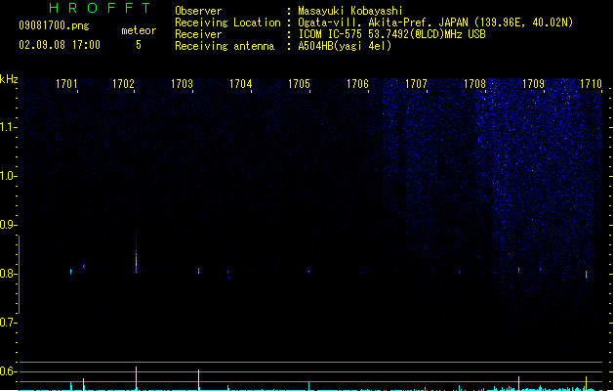Click the 0.9 kHz axis label
Screen dimensions: 614x391
(x=8, y=225)
